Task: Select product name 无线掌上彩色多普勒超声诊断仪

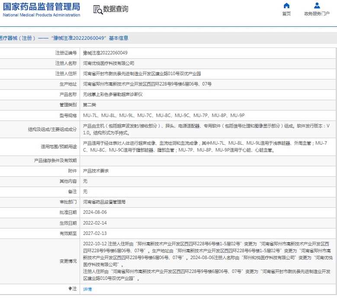Action: coord(113,95)
